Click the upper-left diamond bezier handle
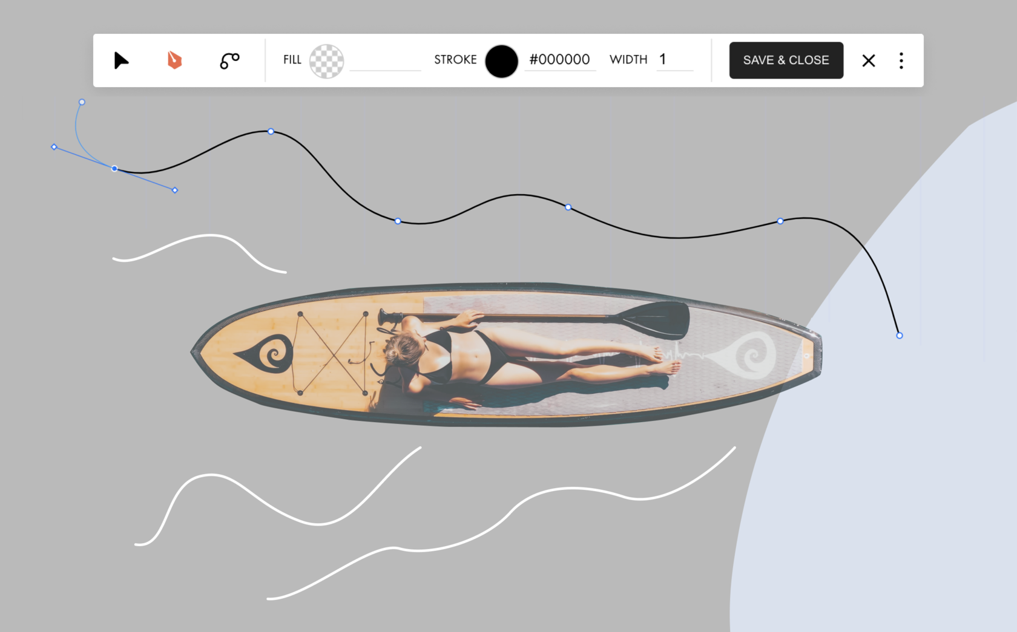1017x632 pixels. click(x=54, y=147)
